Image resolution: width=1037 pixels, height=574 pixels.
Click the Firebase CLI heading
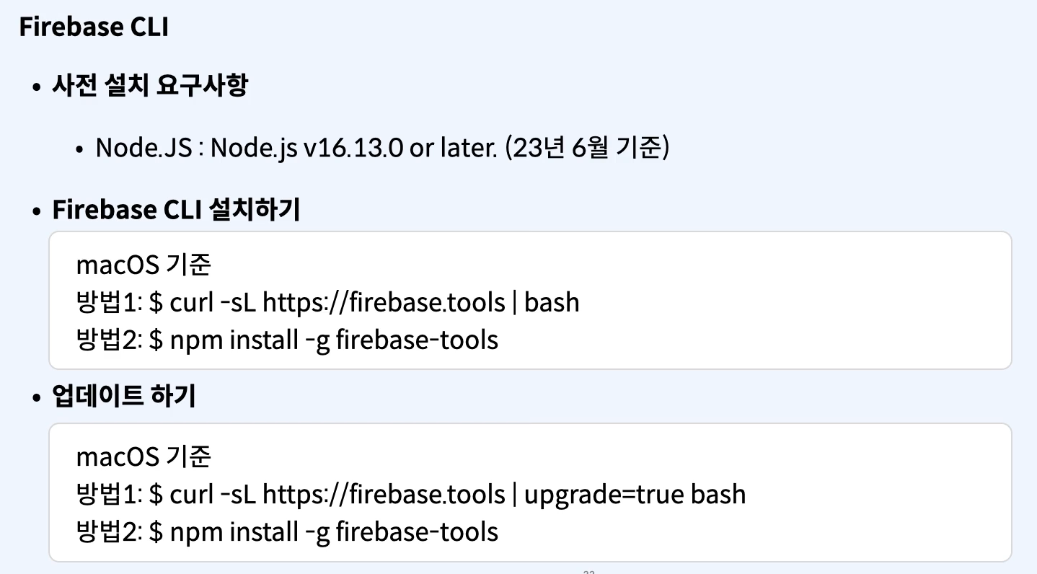[94, 27]
